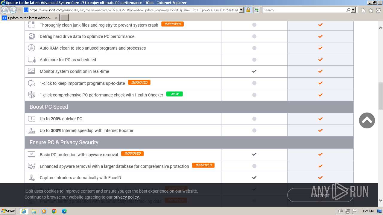Click the Monitor system condition icon
Viewport: 383px width, 215px height.
pyautogui.click(x=31, y=71)
